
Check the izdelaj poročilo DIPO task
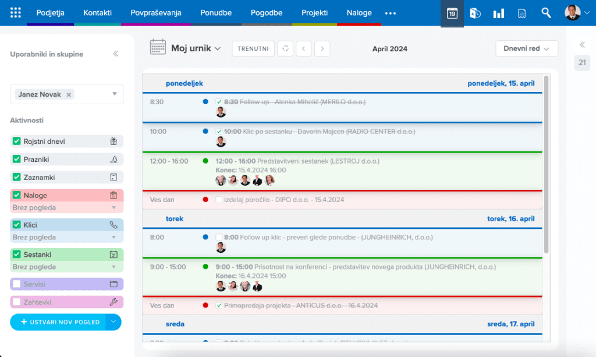(219, 200)
